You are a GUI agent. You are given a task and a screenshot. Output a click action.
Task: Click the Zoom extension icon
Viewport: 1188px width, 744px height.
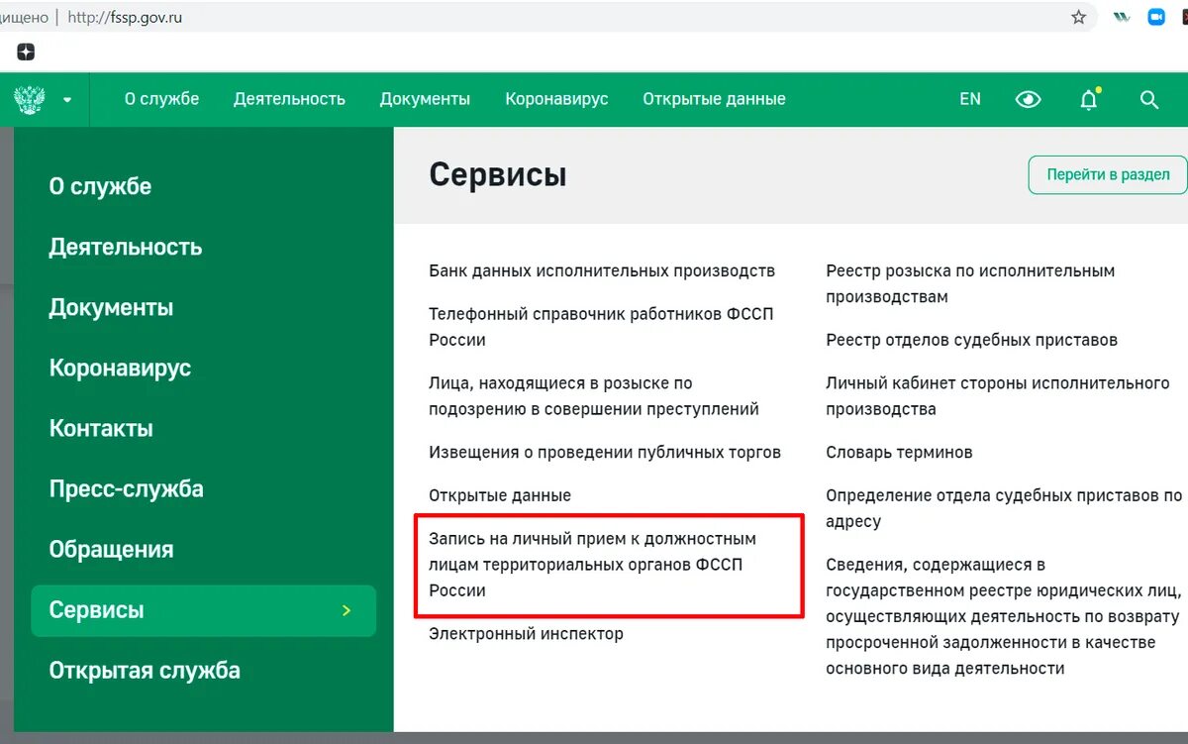1156,17
